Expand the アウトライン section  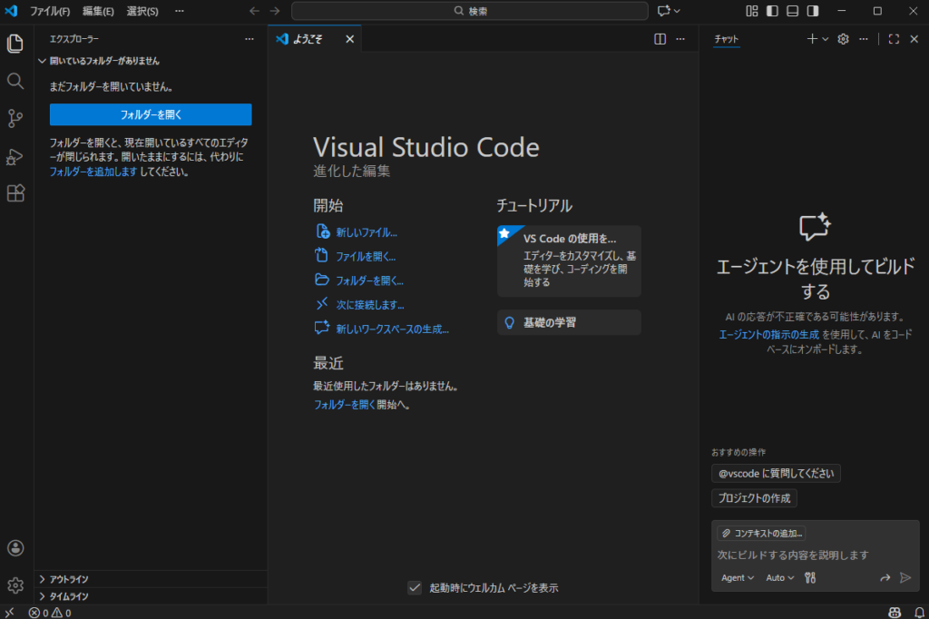click(69, 579)
